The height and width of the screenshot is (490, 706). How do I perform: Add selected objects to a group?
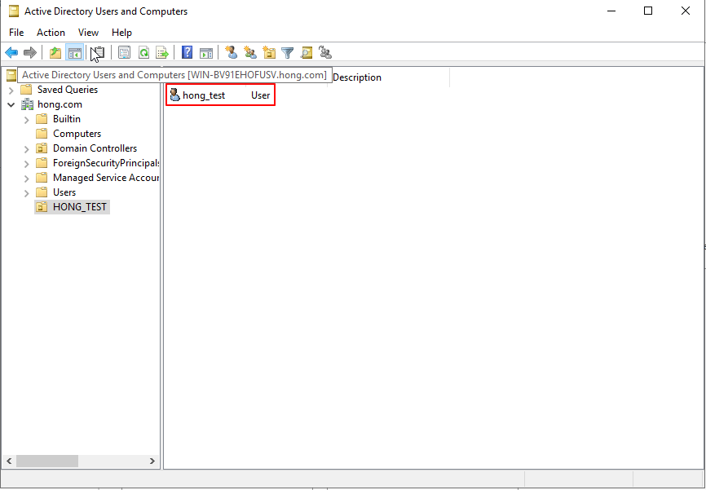[325, 53]
